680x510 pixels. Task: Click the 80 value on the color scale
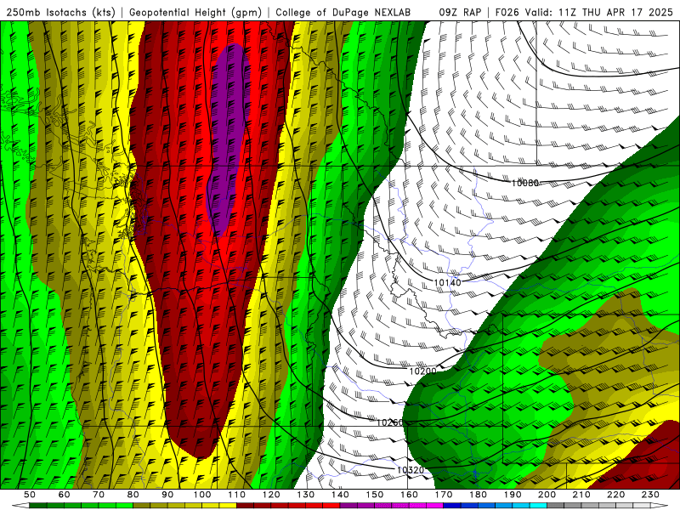[x=133, y=495]
